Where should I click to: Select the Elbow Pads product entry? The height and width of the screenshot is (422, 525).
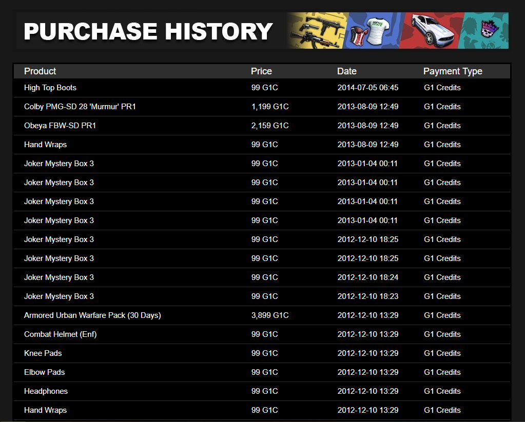click(x=44, y=372)
